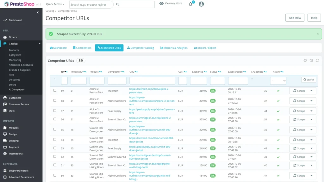Dismiss the scraped successfully alert

tap(318, 34)
